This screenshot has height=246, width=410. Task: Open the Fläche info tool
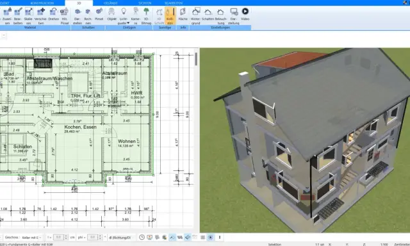(183, 14)
